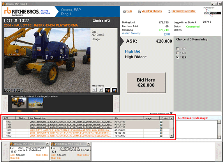The width and height of the screenshot is (224, 163).
Task: Click the LOT column header
Action: (x=9, y=118)
